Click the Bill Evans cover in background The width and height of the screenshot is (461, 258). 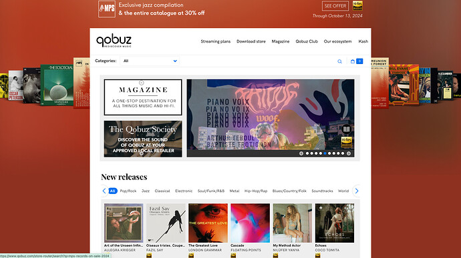click(404, 85)
